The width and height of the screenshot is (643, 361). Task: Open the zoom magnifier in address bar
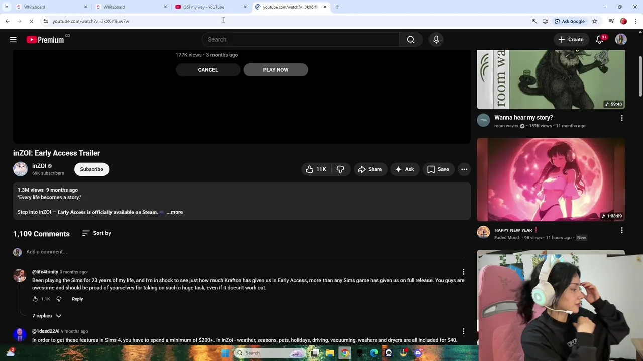click(x=534, y=21)
